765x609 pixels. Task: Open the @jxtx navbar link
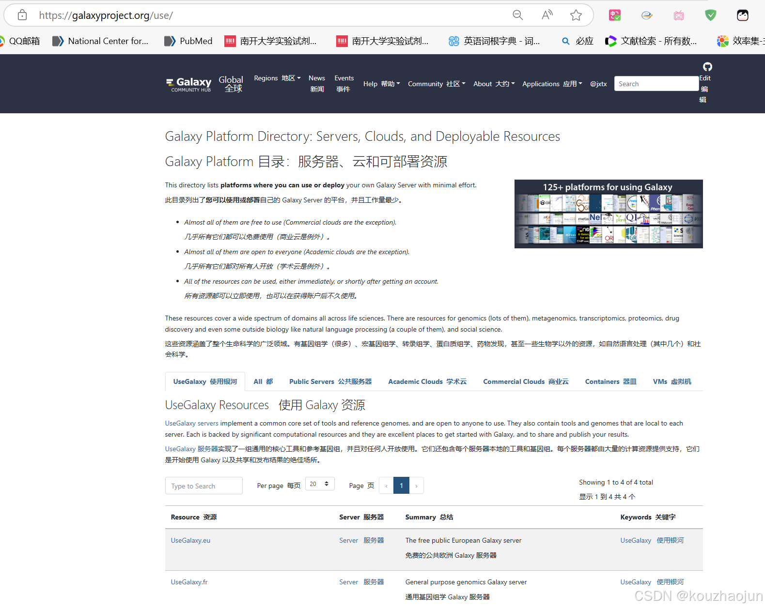click(598, 84)
